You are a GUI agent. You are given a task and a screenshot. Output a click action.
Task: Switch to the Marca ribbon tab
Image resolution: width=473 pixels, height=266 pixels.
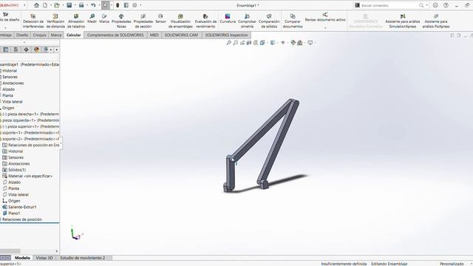pyautogui.click(x=56, y=35)
